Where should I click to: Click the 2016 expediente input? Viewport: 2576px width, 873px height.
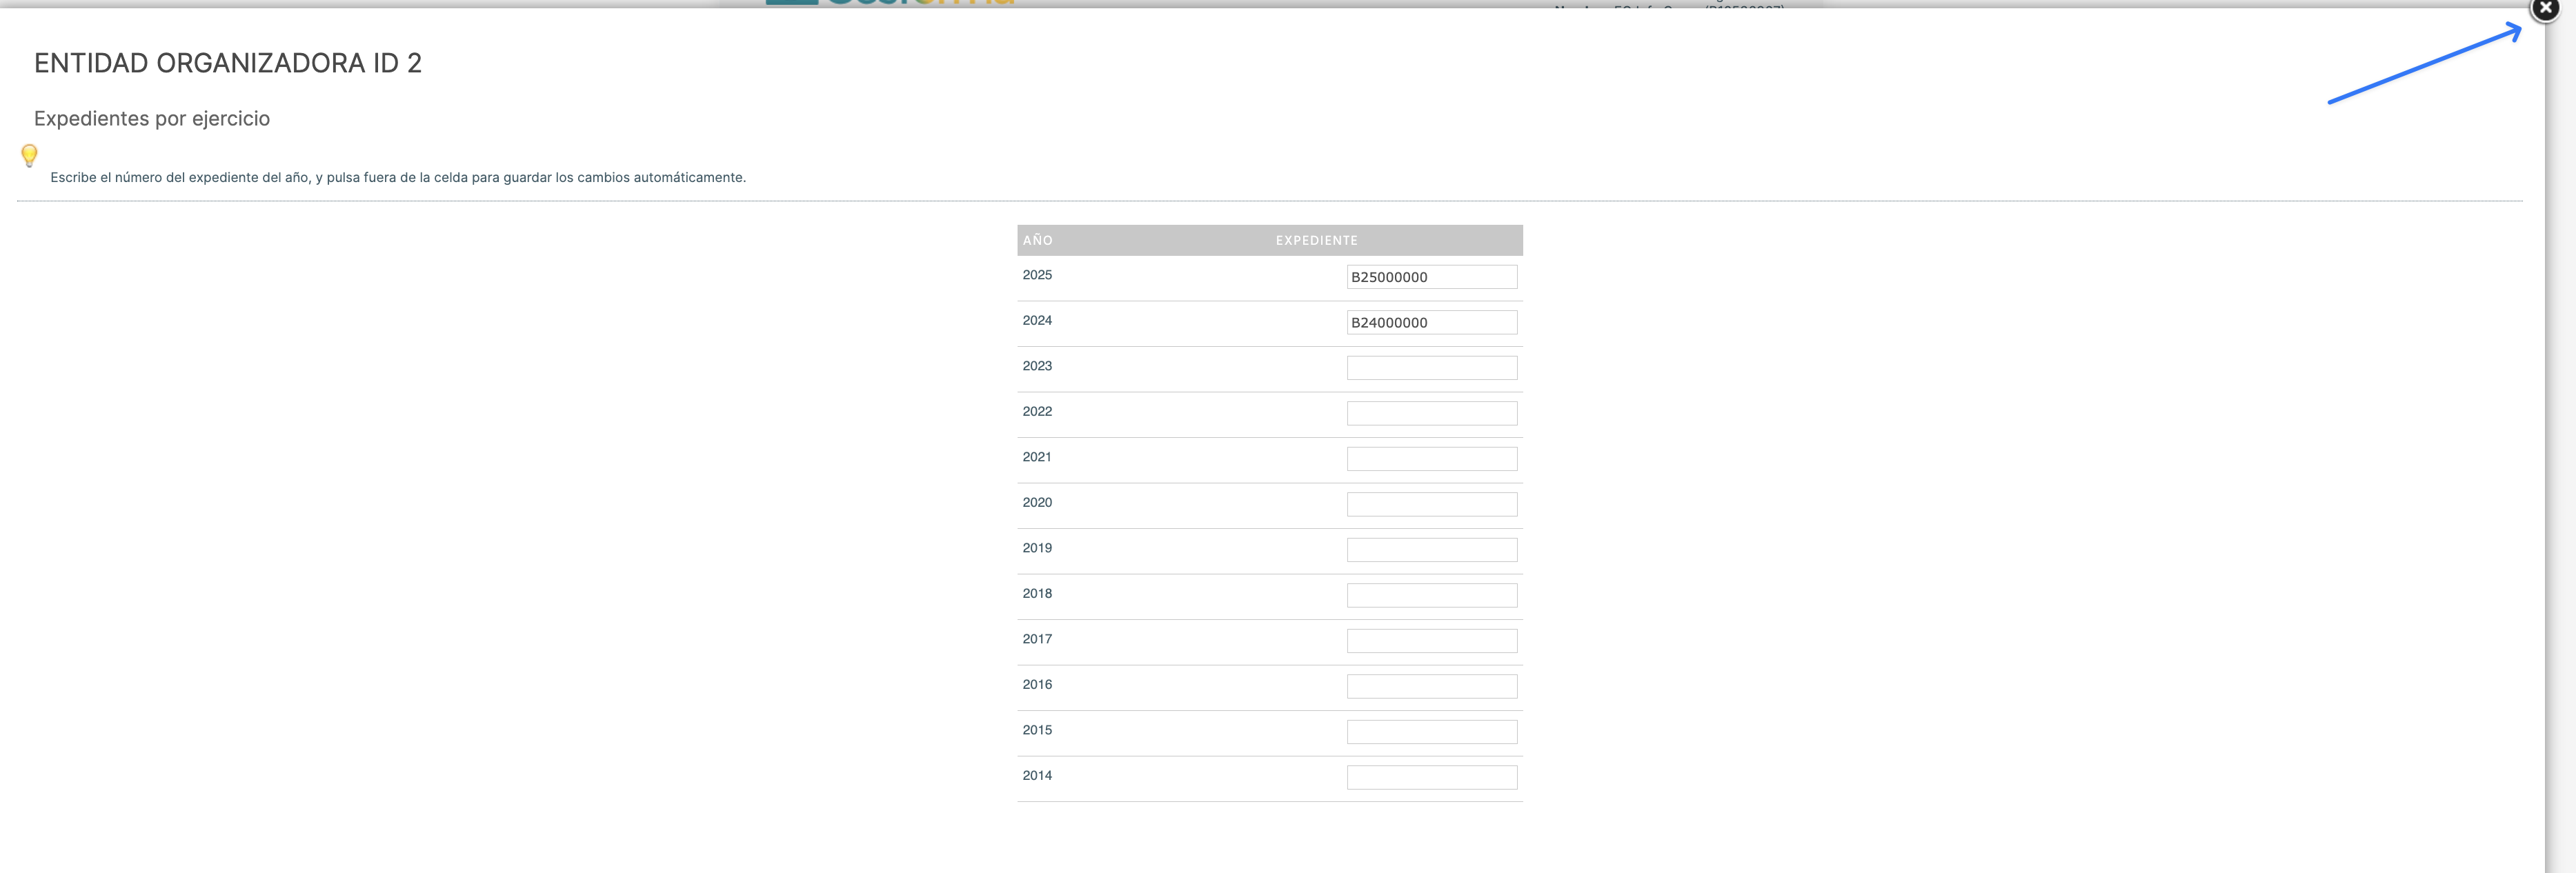click(x=1431, y=686)
